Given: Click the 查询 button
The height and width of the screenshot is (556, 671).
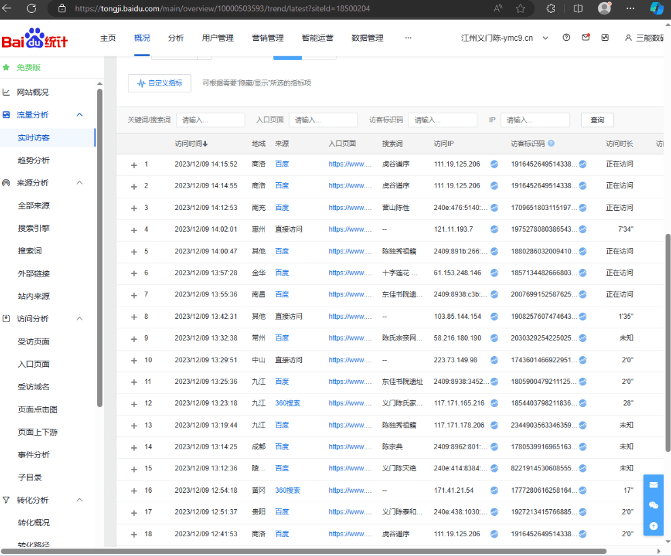Looking at the screenshot, I should 597,120.
